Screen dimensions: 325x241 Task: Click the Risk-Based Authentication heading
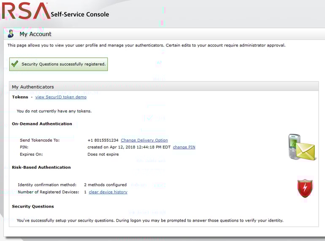click(x=41, y=167)
